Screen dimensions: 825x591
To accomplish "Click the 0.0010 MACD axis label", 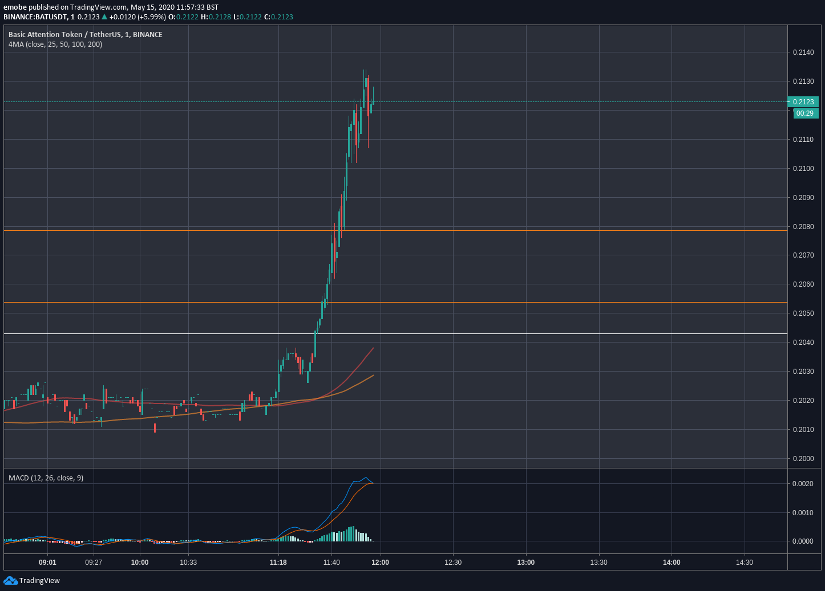I will pyautogui.click(x=803, y=513).
